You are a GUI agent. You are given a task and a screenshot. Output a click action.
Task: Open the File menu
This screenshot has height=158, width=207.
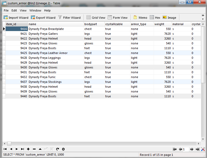point(6,10)
